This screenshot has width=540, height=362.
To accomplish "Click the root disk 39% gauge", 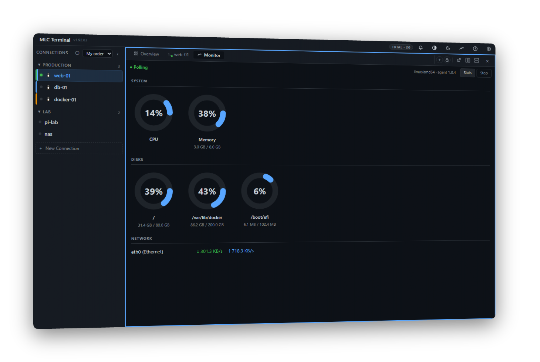I will click(153, 191).
